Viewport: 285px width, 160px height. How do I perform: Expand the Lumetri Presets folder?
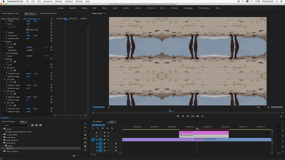(2, 134)
